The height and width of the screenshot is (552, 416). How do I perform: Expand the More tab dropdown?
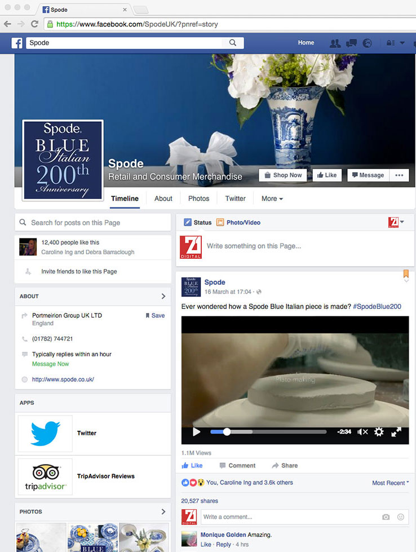(x=272, y=198)
